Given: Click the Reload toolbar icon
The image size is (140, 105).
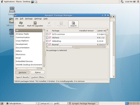Looking at the screenshot, I should pos(21,23).
